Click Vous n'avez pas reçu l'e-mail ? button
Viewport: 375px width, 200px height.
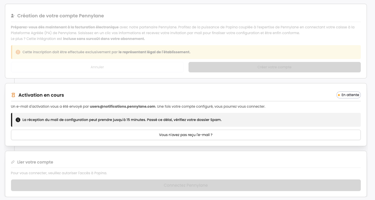186,135
